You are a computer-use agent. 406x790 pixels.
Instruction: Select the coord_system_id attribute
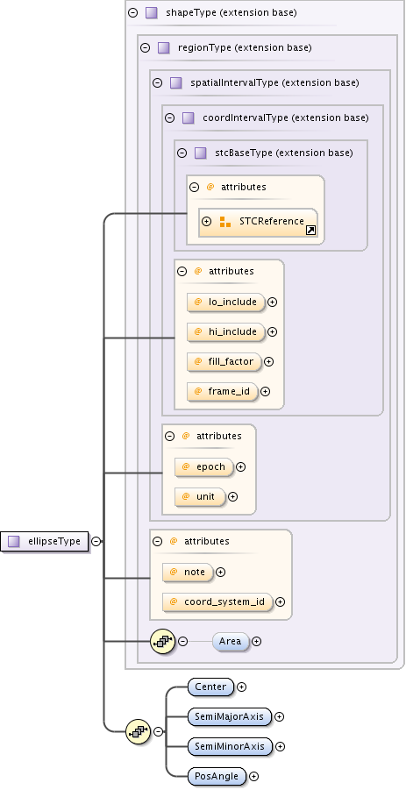(x=217, y=601)
